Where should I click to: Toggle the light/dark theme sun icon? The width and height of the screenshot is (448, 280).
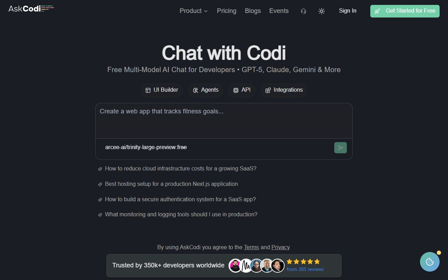[321, 11]
